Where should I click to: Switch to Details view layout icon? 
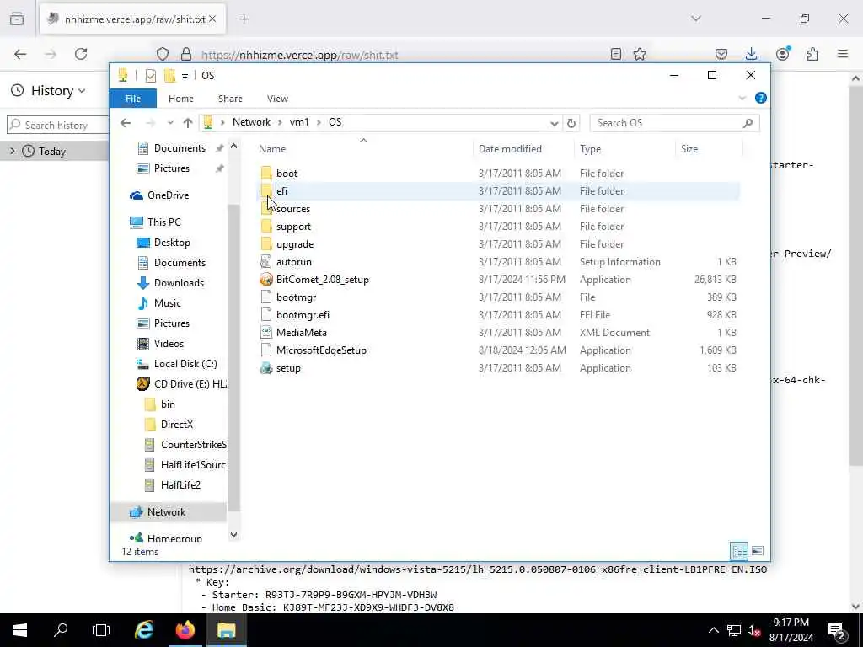pyautogui.click(x=739, y=551)
